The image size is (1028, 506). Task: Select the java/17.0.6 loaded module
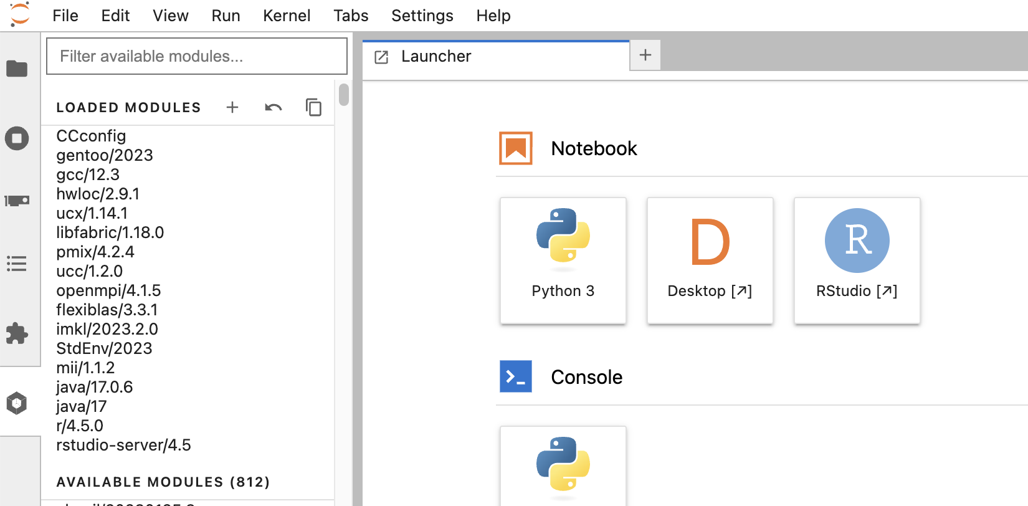point(95,387)
